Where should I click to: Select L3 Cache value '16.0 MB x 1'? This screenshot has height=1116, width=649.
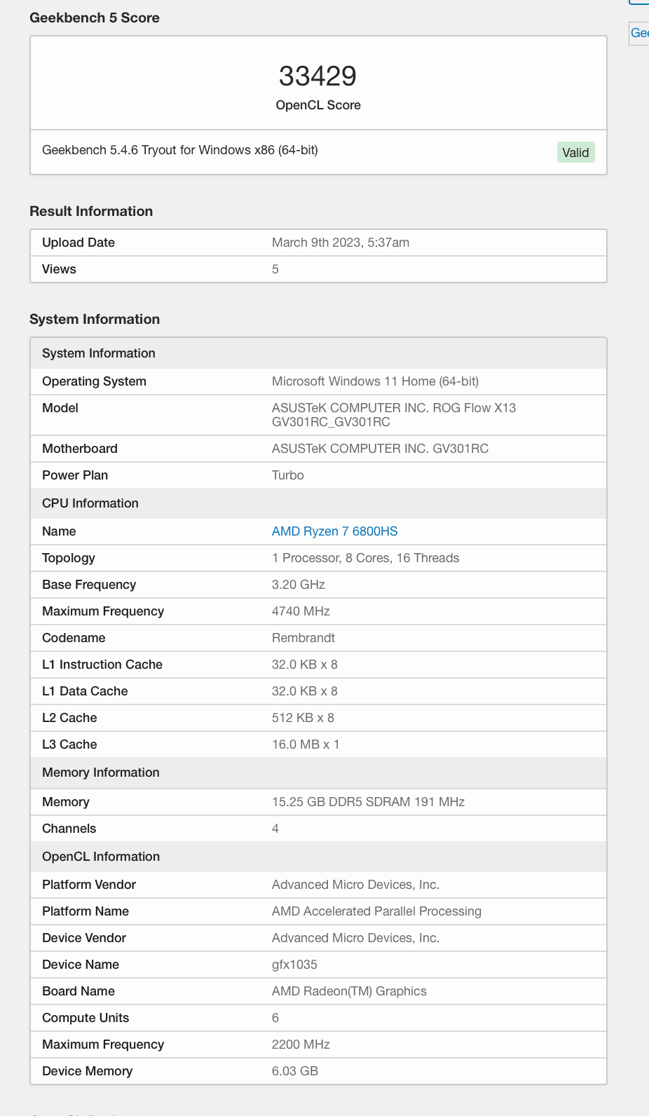(x=306, y=744)
